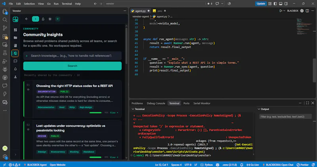Collapse the Output section chevron
The height and width of the screenshot is (167, 317).
click(x=259, y=109)
